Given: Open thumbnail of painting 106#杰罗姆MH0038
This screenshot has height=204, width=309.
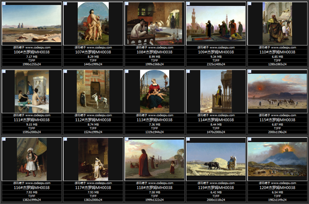Looking at the screenshot, I should (32, 23).
